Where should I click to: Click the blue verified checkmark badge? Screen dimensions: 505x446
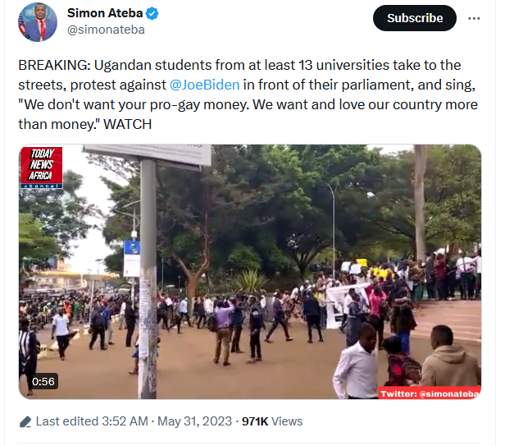[x=152, y=14]
